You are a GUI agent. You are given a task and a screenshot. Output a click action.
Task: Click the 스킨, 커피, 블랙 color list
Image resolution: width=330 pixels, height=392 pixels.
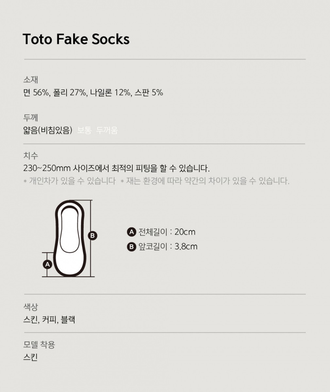49,319
